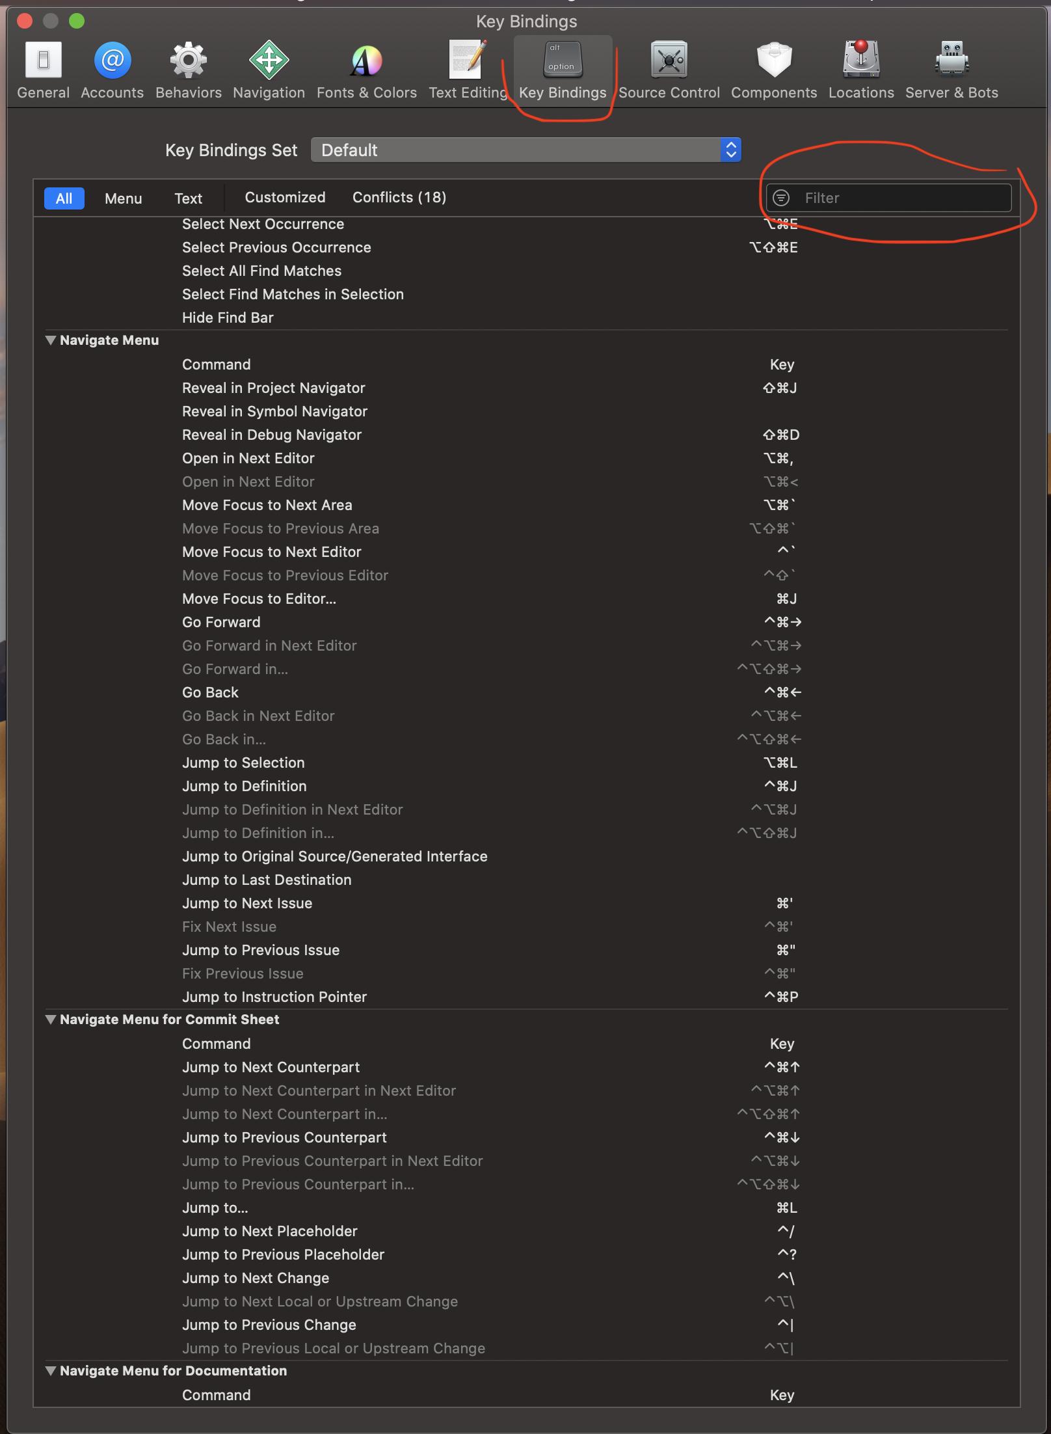Open the General preferences pane
This screenshot has height=1434, width=1051.
(43, 61)
